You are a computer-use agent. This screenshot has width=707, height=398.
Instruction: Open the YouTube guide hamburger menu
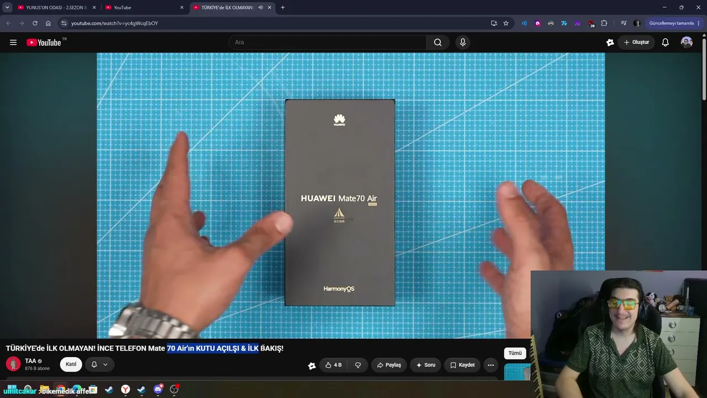[13, 43]
